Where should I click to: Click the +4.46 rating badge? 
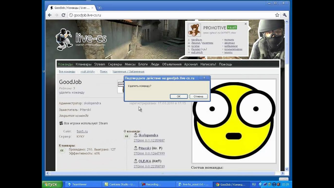click(x=232, y=27)
